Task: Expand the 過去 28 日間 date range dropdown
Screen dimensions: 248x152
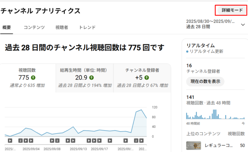Action: coord(243,25)
